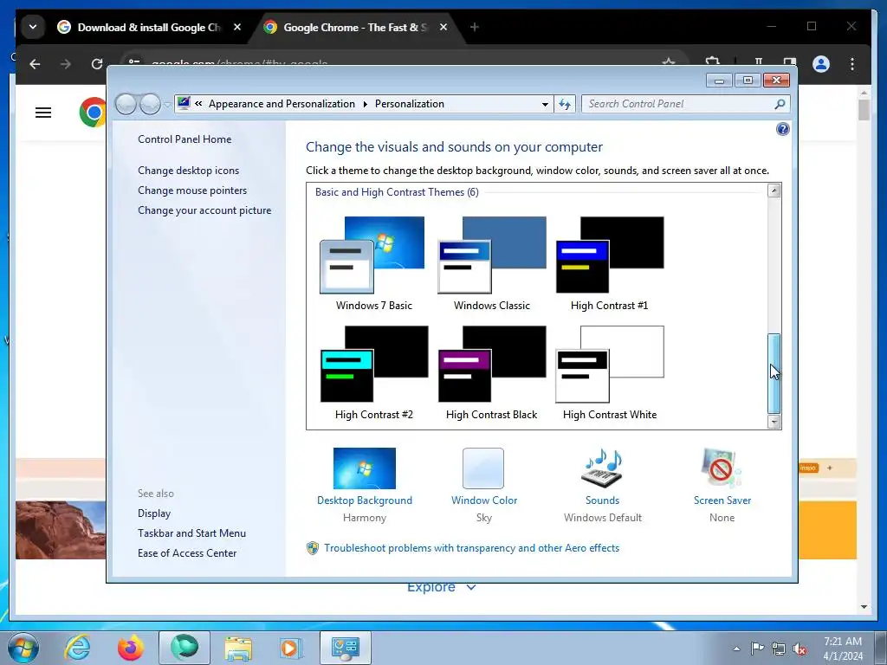
Task: Click the taskbar clock showing 7:21 AM
Action: coord(843,648)
